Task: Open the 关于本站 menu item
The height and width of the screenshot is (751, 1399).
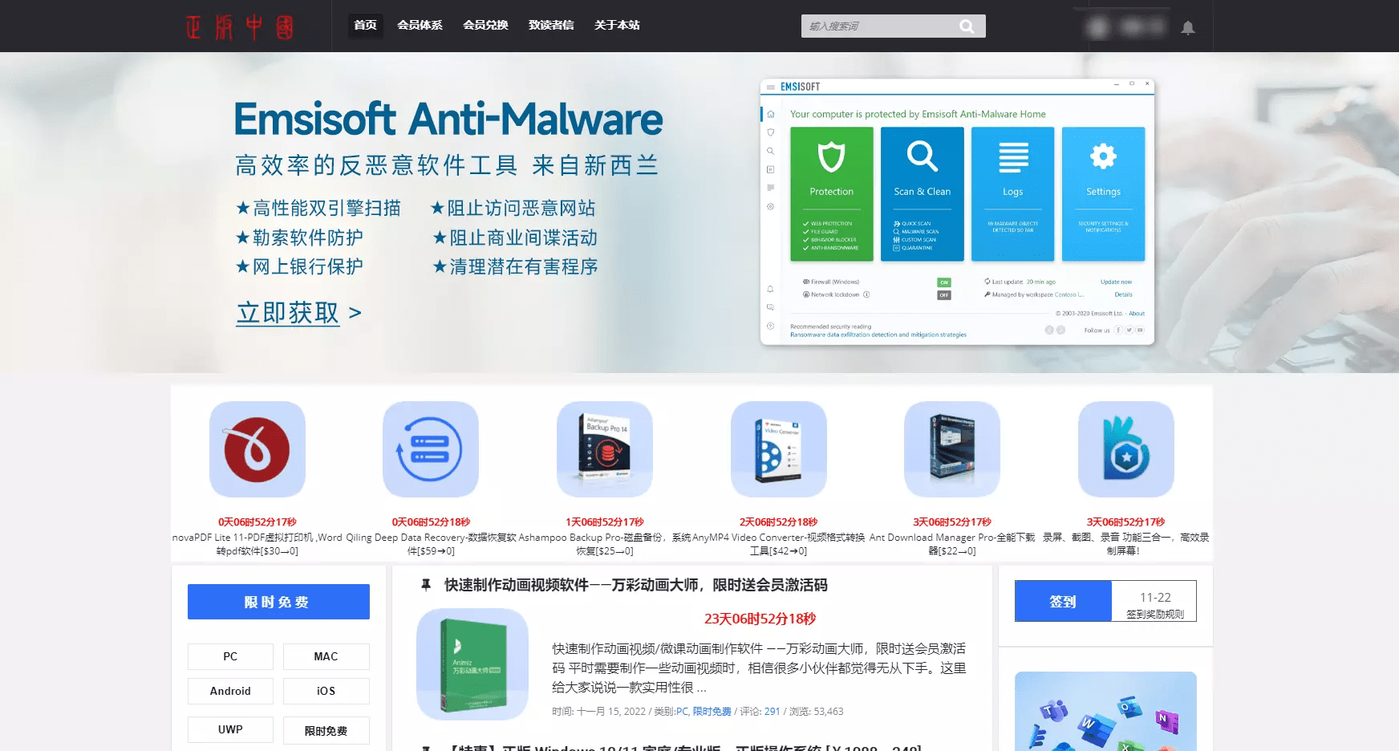Action: tap(617, 26)
